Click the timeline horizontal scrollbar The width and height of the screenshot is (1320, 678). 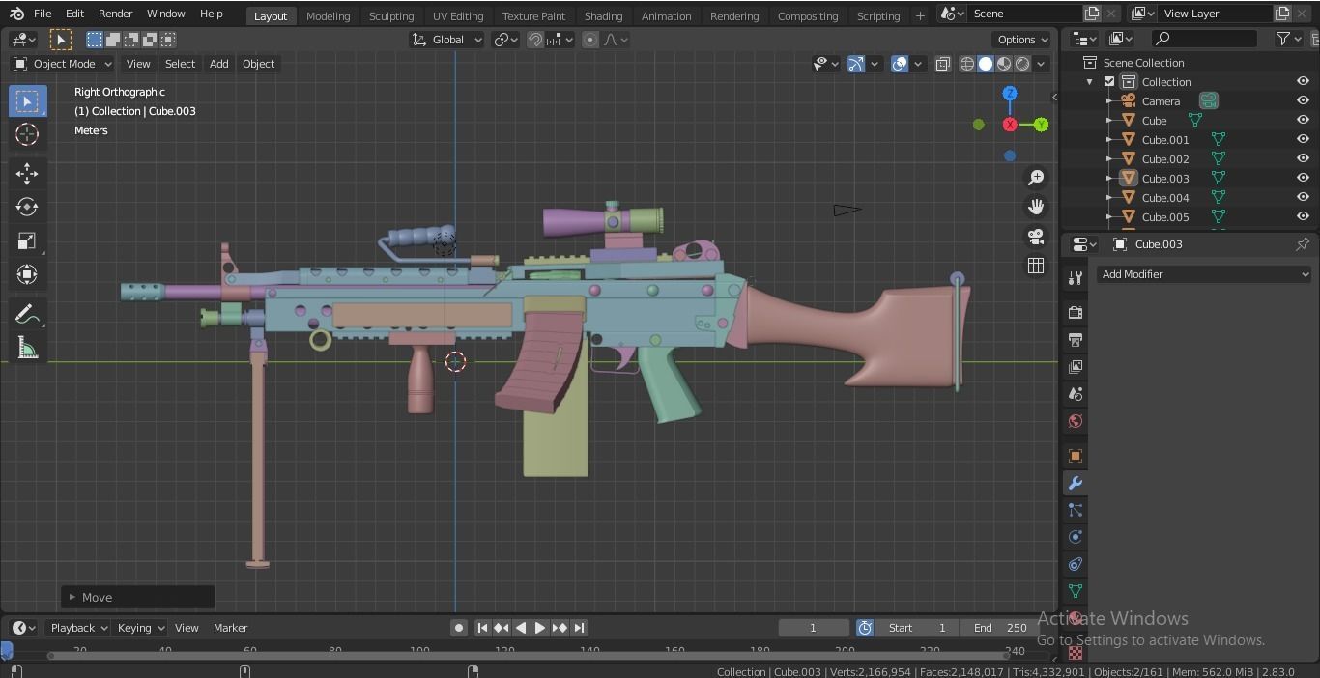[x=529, y=656]
